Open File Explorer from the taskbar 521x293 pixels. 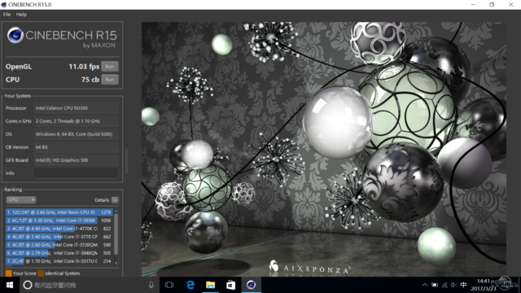point(210,285)
